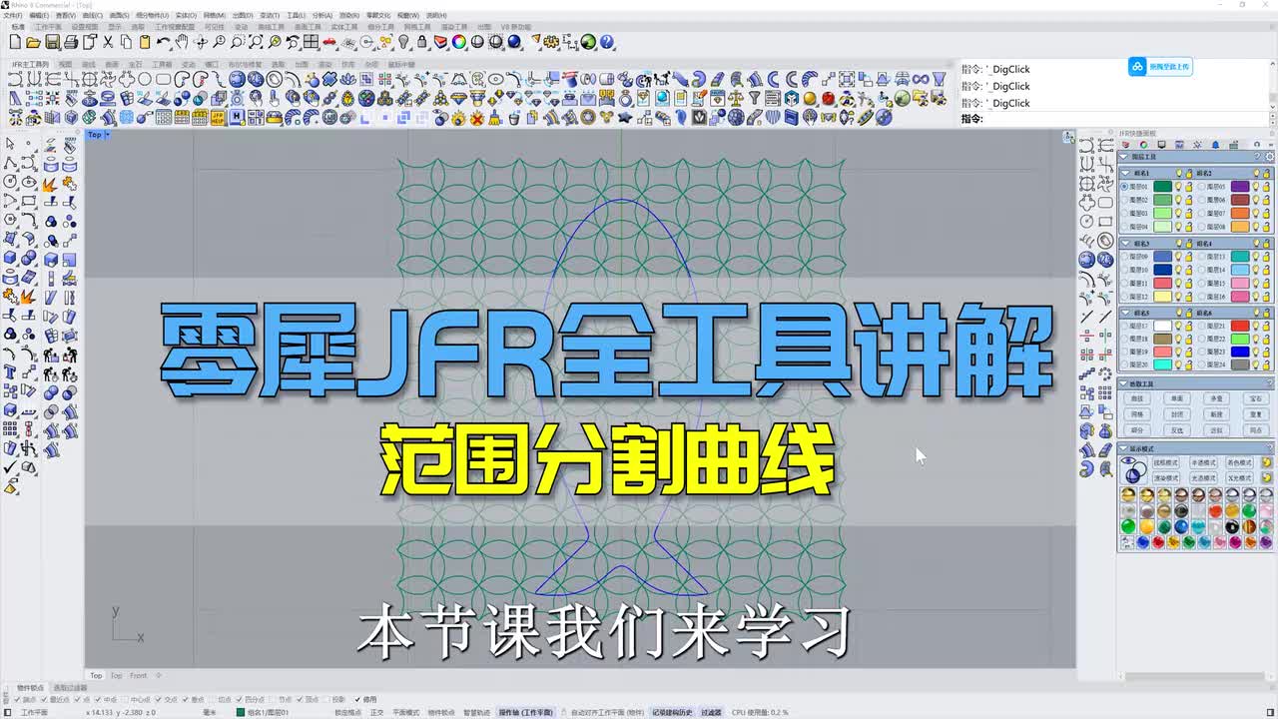
Task: Open the color wheel icon
Action: [459, 42]
